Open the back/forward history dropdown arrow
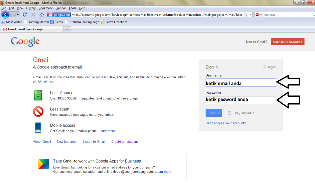Image resolution: width=315 pixels, height=183 pixels. click(18, 15)
